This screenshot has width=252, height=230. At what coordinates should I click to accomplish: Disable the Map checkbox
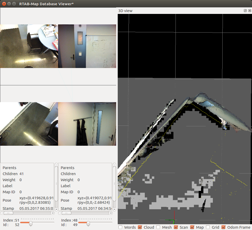coord(192,227)
